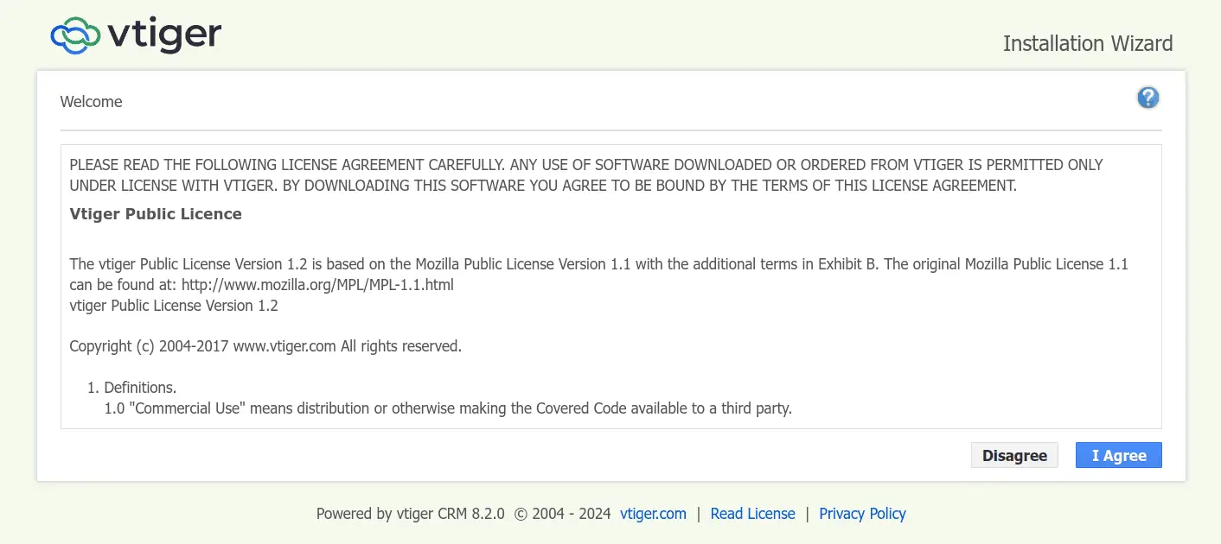The width and height of the screenshot is (1221, 544).
Task: Click the "Powered by vtiger CRM 8.2.0" text
Action: point(410,514)
